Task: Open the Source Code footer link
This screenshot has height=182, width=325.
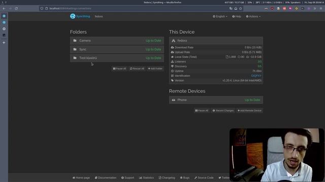Action: (x=204, y=177)
